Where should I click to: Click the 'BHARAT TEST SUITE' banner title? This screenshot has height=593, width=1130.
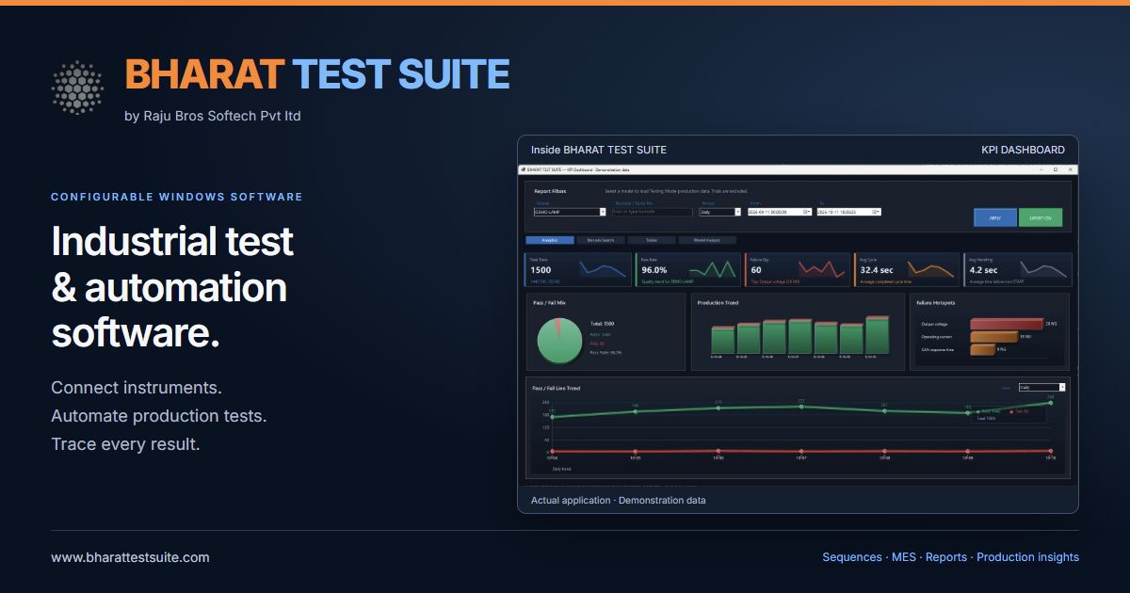pyautogui.click(x=317, y=74)
